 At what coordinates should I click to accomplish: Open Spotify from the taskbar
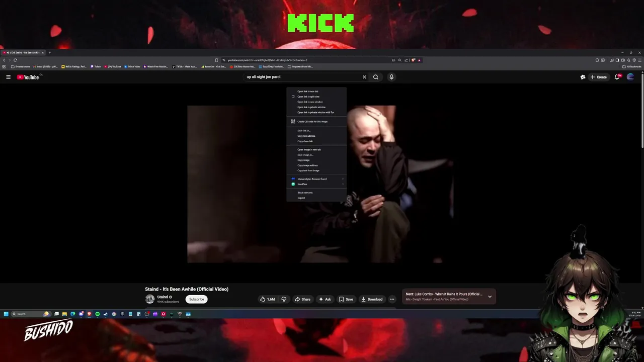(x=98, y=314)
